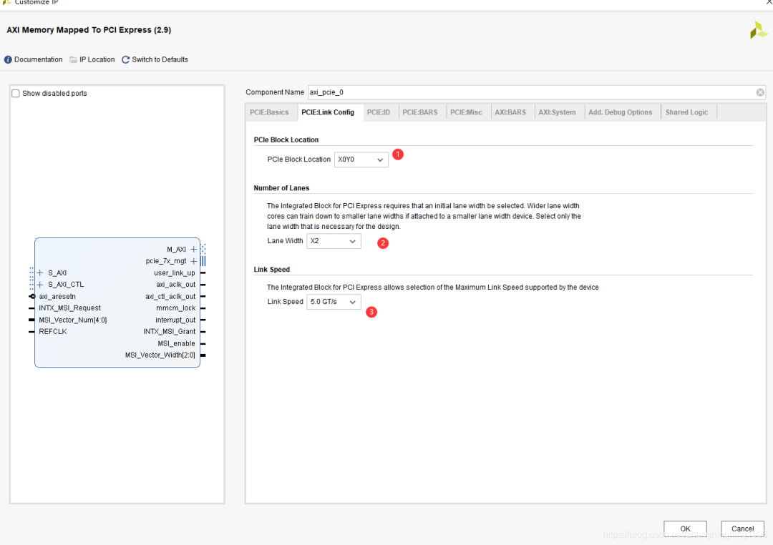Click the Switch to Defaults refresh icon
Viewport: 773px width, 545px height.
point(126,60)
